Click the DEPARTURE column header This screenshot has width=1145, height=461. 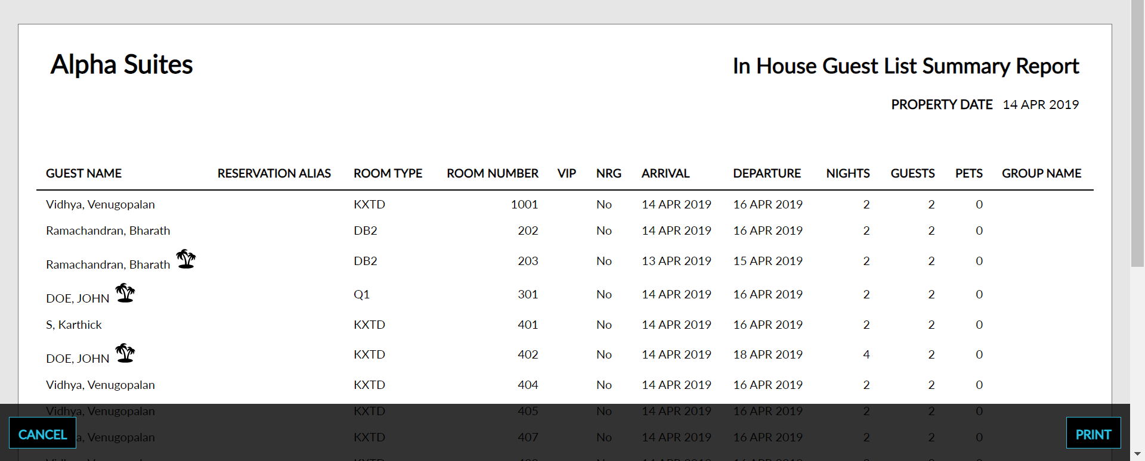tap(767, 173)
